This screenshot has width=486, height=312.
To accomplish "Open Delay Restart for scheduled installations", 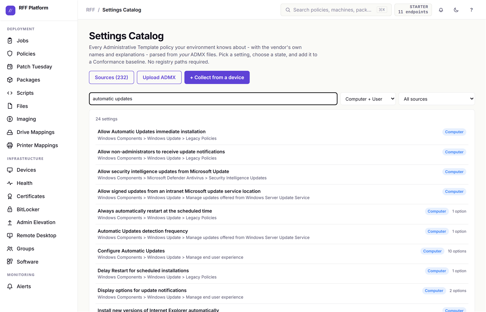I will [x=282, y=274].
